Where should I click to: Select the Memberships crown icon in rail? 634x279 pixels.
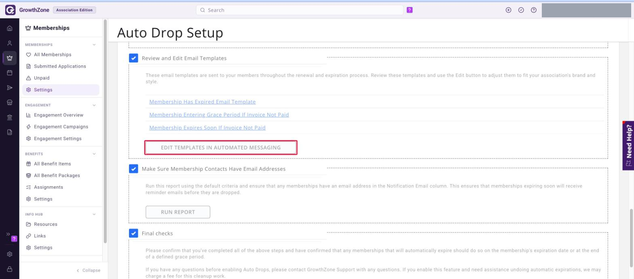click(x=10, y=58)
